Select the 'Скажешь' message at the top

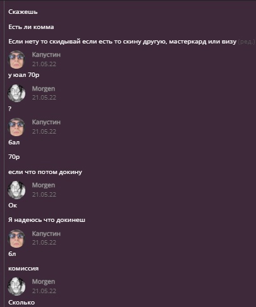click(23, 12)
